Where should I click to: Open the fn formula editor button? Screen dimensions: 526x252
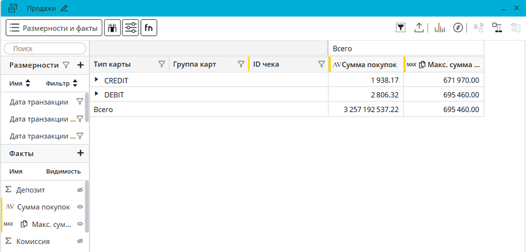pos(148,27)
